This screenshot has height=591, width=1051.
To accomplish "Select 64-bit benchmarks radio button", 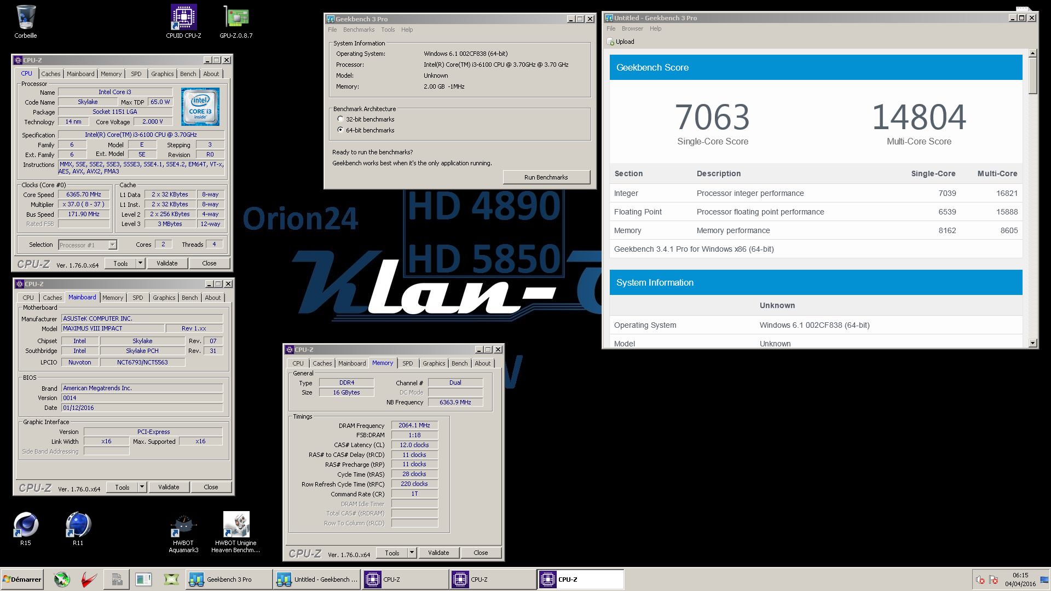I will (x=340, y=130).
